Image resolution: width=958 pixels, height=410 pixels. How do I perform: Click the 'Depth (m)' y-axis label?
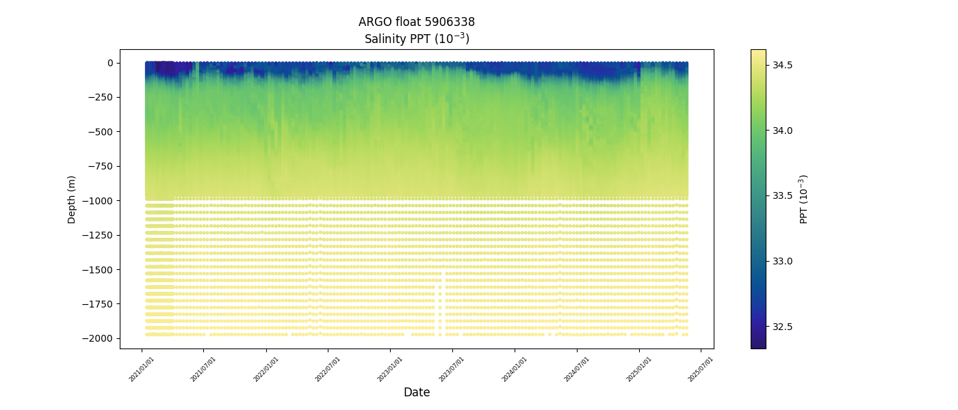[72, 199]
